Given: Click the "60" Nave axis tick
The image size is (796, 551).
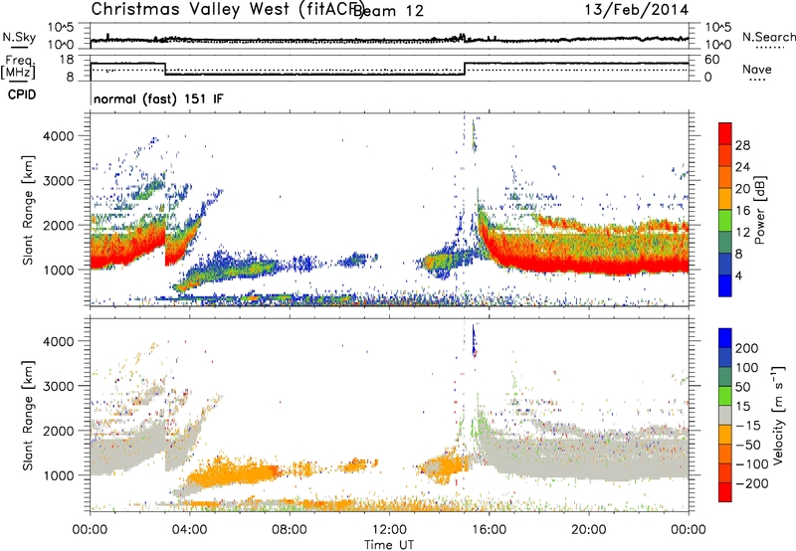Looking at the screenshot, I should [x=711, y=60].
